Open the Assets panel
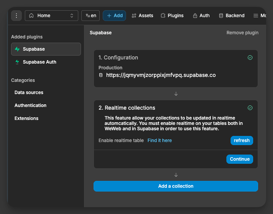Viewport: 273px width, 214px height. [142, 16]
